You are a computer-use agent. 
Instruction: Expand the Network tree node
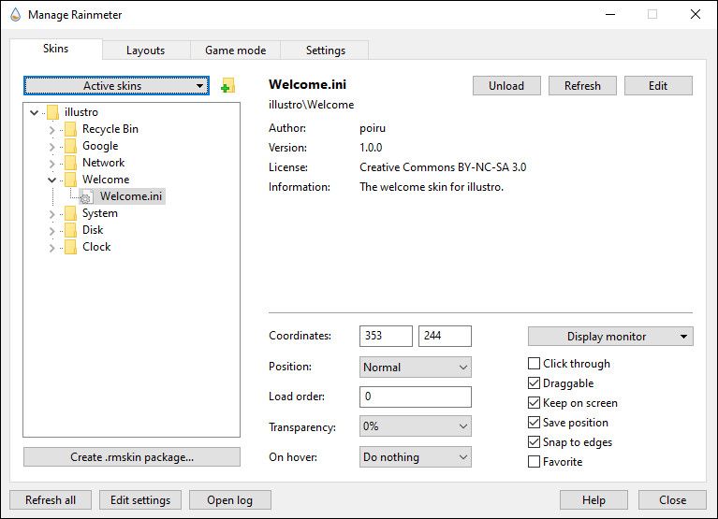pyautogui.click(x=51, y=164)
